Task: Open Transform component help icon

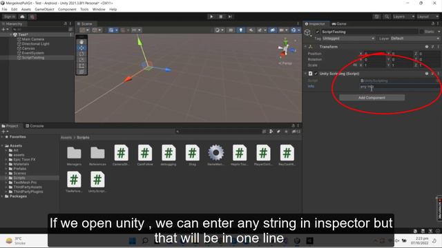Action: point(427,47)
